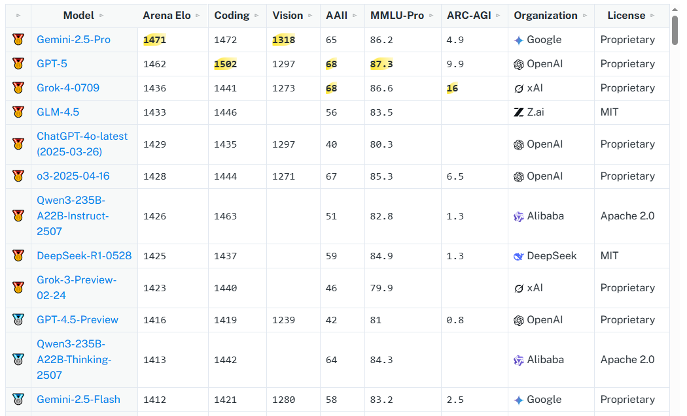Click the Alibaba logo in Qwen3 Instruct row
Viewport: 687px width, 416px height.
519,216
